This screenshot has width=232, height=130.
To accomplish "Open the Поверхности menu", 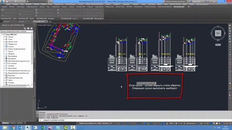I will coord(59,4).
